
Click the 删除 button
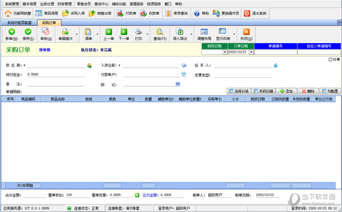308,92
